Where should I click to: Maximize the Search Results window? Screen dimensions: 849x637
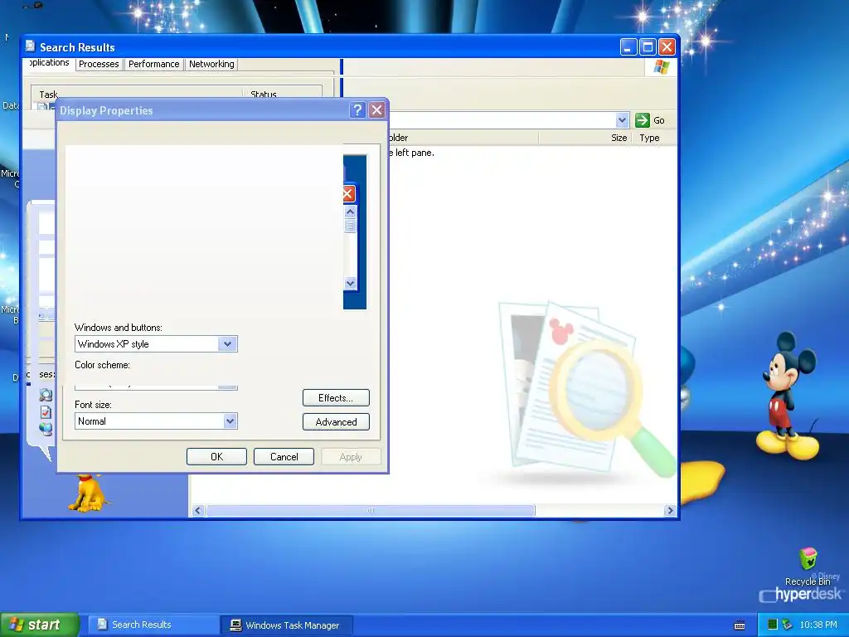pyautogui.click(x=648, y=47)
